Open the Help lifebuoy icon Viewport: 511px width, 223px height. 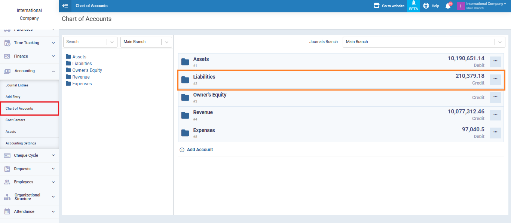tap(426, 6)
